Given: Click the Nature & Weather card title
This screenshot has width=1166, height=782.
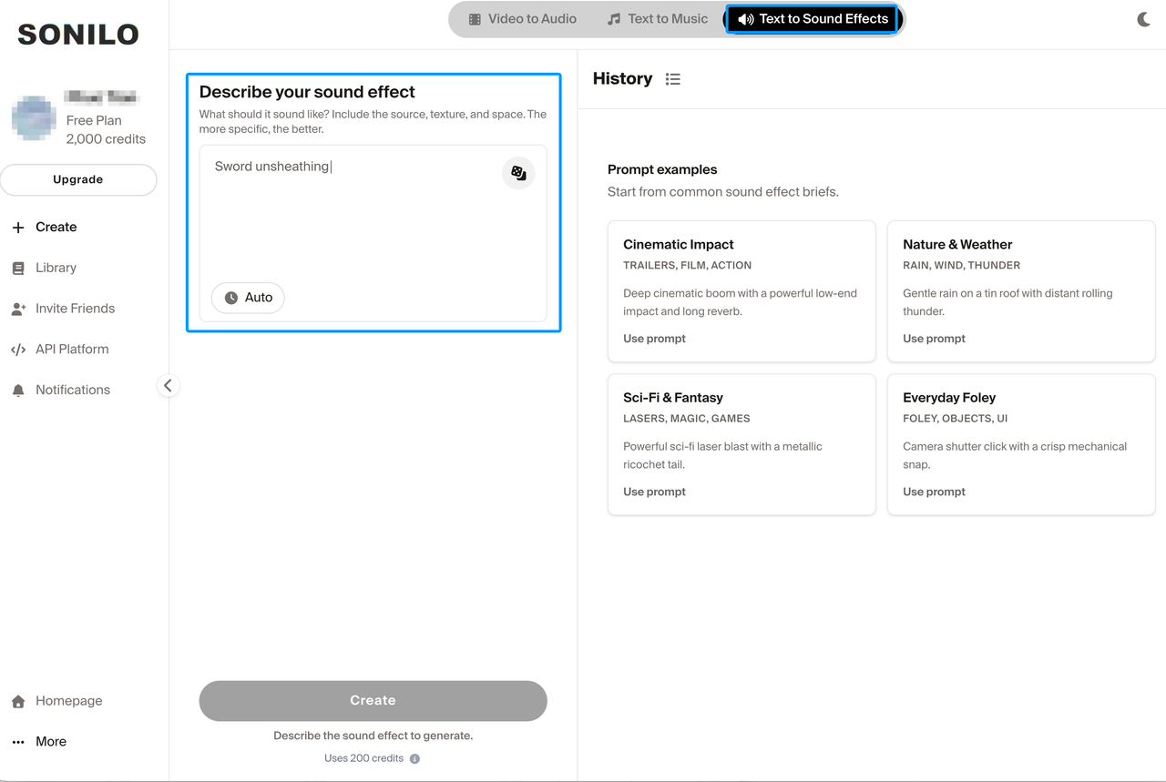Looking at the screenshot, I should (x=957, y=245).
